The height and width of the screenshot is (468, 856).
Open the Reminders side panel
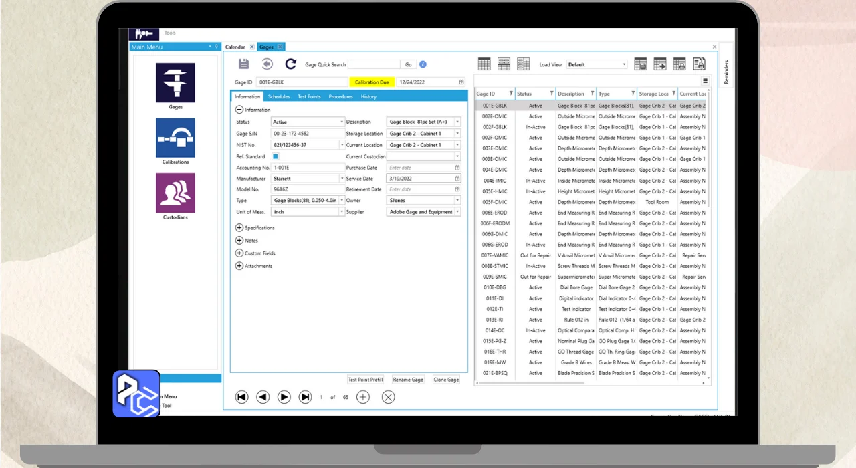[x=726, y=72]
